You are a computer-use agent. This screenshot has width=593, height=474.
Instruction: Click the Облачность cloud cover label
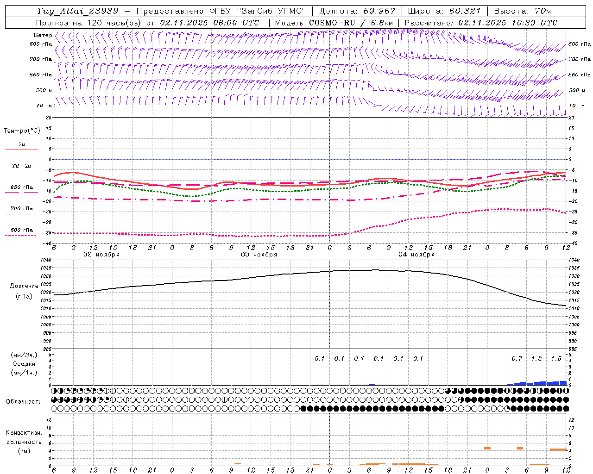[x=24, y=402]
